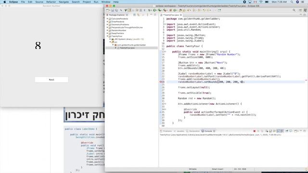Select com.goldenthumb.goldenladder package
The height and width of the screenshot is (173, 308).
pos(131,45)
